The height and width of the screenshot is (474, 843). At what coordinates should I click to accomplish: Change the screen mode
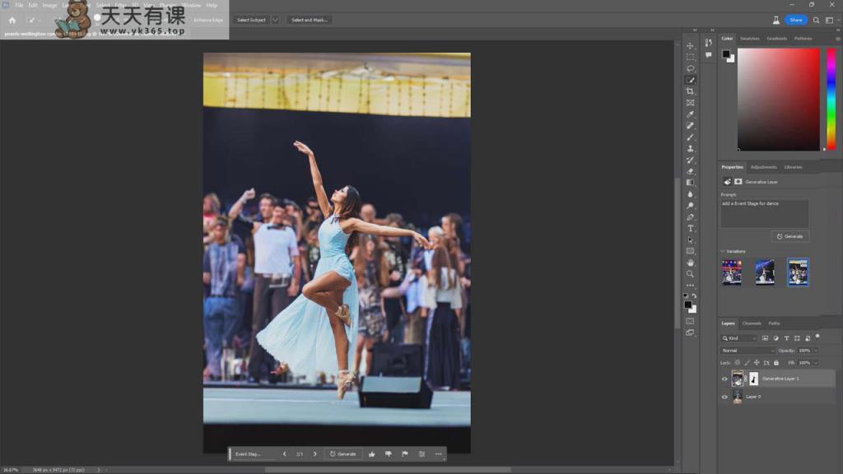point(691,333)
